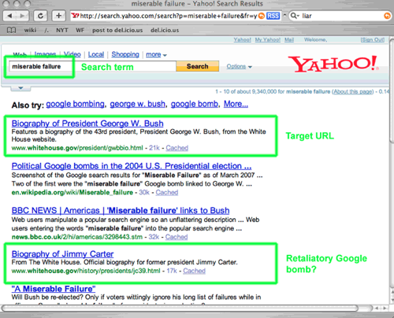Try the google bombing suggestion
This screenshot has height=318, width=394.
pyautogui.click(x=75, y=104)
